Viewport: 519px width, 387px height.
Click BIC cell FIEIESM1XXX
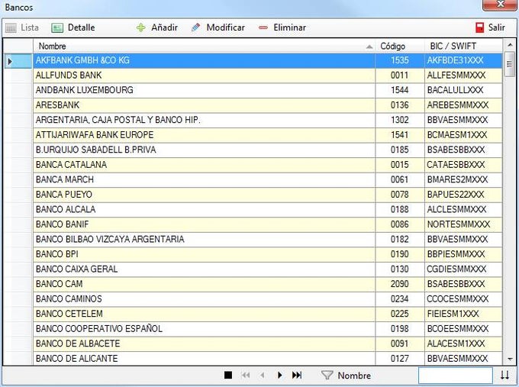(x=463, y=314)
